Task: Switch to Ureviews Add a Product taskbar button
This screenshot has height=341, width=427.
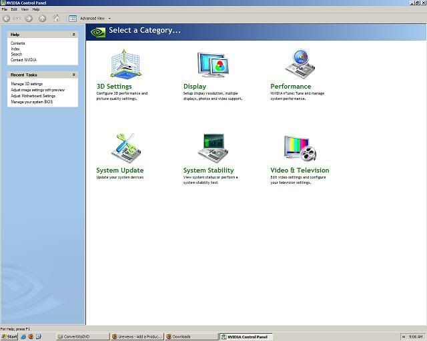Action: coord(137,336)
